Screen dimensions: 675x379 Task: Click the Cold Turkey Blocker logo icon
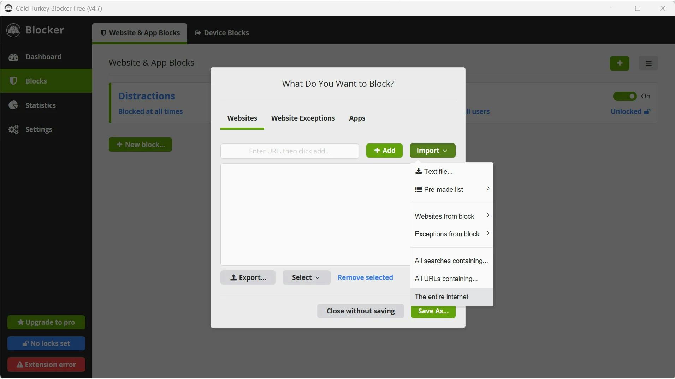coord(13,30)
